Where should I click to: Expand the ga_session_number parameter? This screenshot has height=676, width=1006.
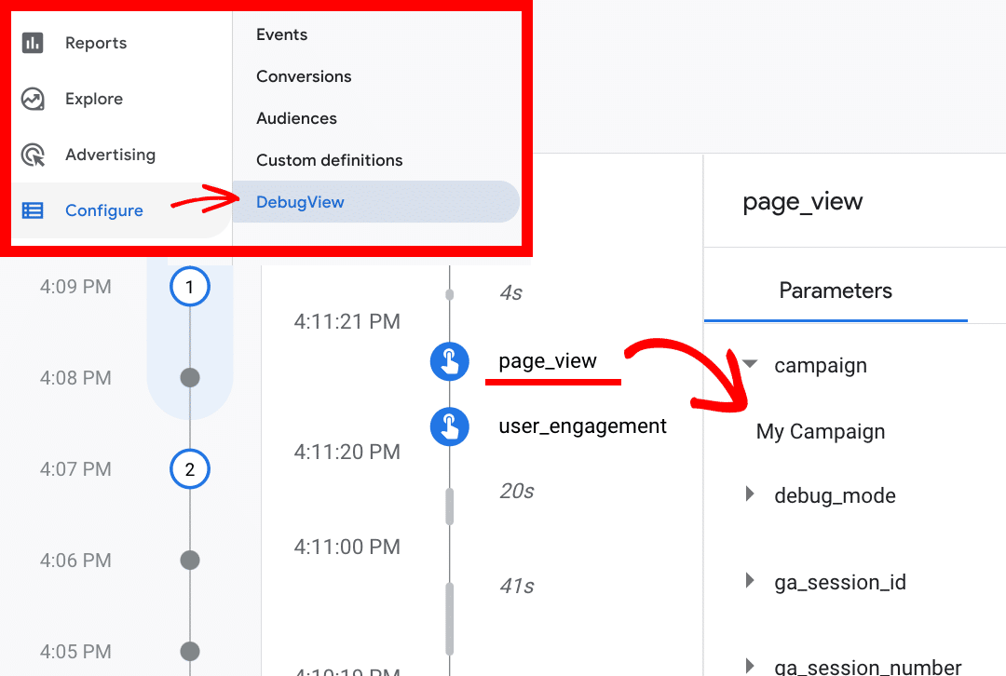click(x=751, y=666)
